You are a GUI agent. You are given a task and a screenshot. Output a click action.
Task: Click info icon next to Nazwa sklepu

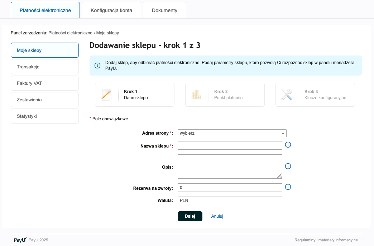click(288, 145)
